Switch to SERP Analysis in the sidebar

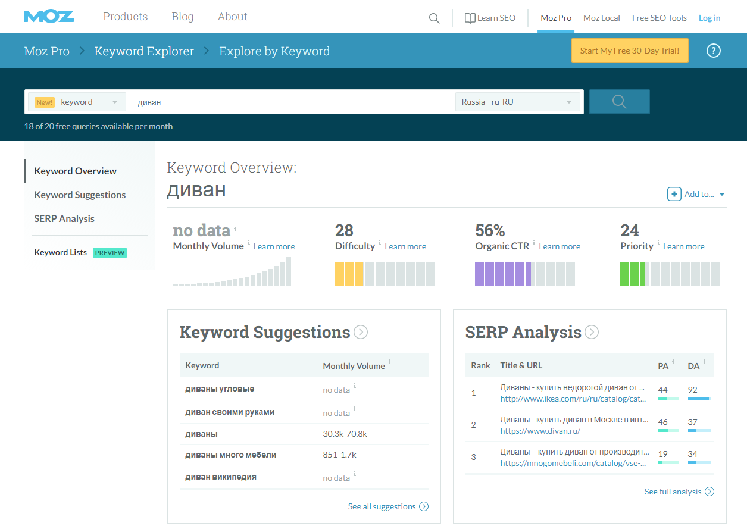click(x=64, y=218)
